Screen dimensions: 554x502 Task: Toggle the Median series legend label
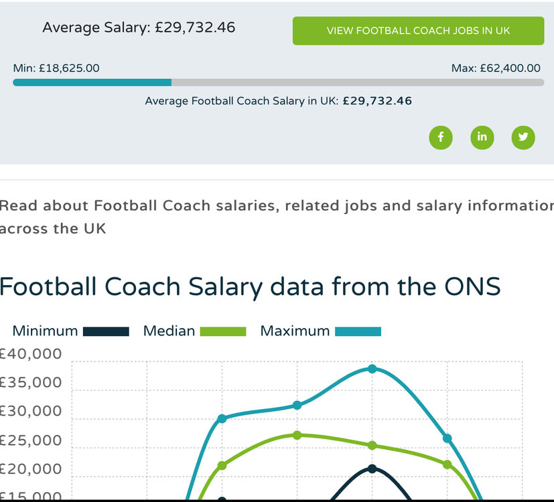coord(169,331)
